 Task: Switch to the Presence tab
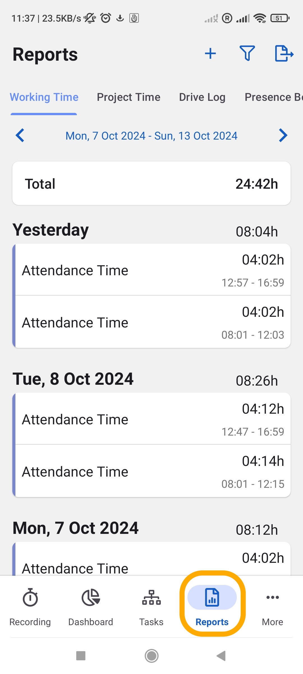(274, 97)
